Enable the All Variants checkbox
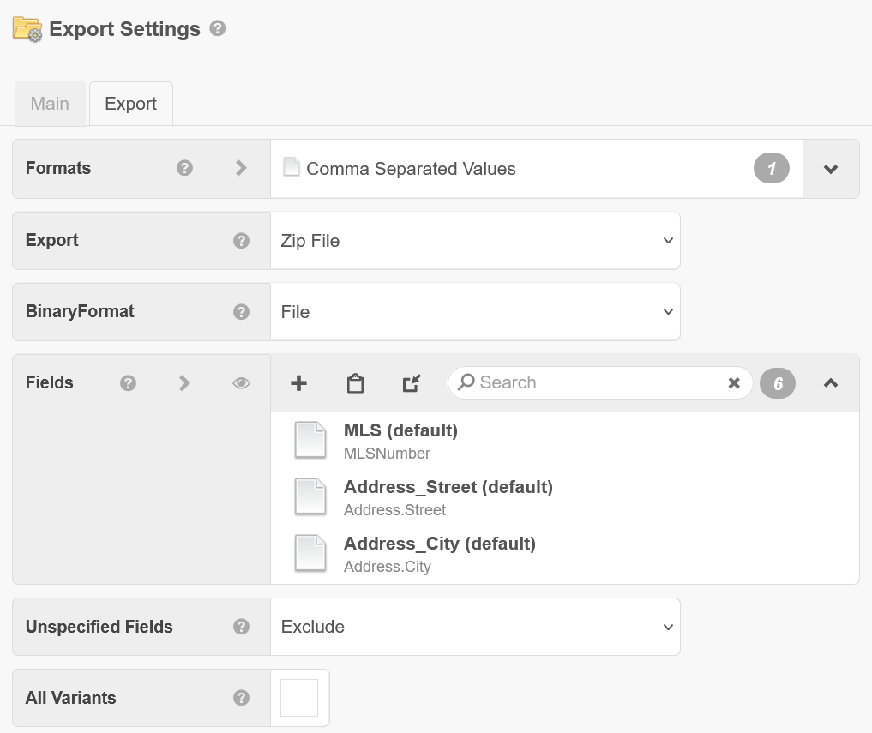This screenshot has height=733, width=872. (299, 698)
